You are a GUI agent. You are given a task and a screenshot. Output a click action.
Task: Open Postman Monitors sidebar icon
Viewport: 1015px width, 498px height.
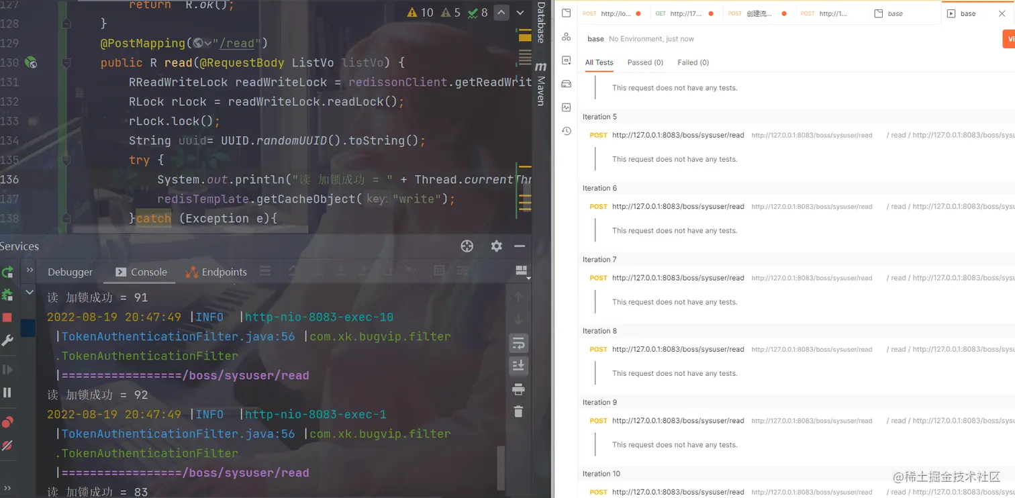[x=567, y=107]
